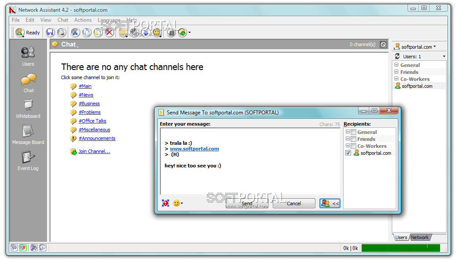The height and width of the screenshot is (260, 457).
Task: Open the Chat section in sidebar
Action: pyautogui.click(x=28, y=83)
